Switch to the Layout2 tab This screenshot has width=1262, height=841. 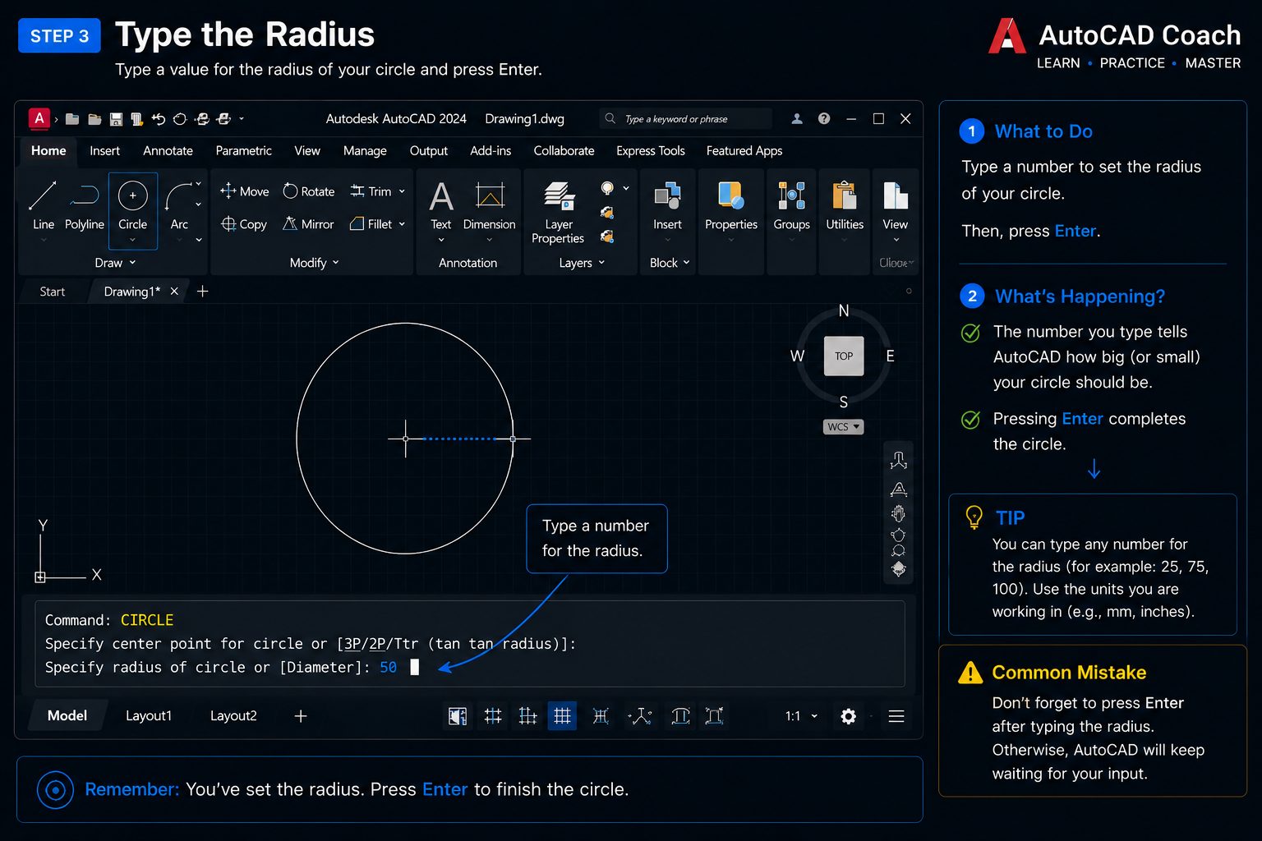pos(233,716)
